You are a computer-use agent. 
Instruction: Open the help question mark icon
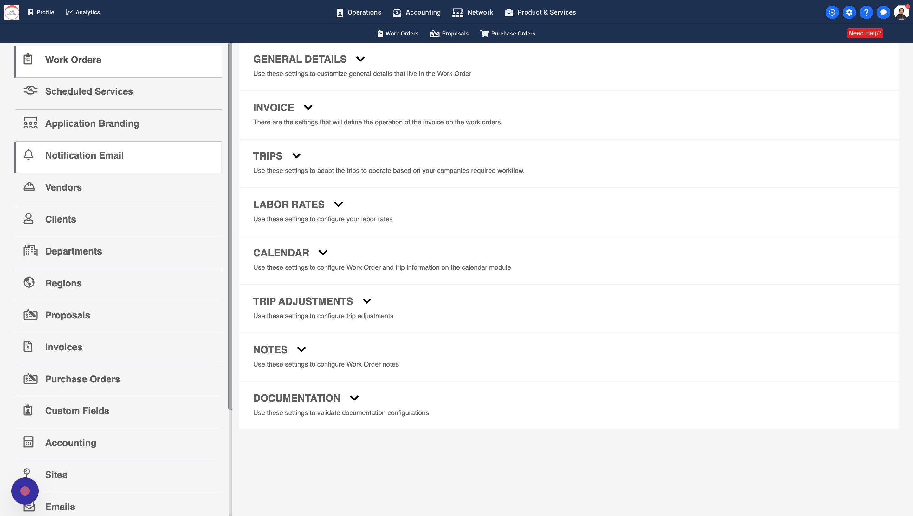tap(866, 12)
